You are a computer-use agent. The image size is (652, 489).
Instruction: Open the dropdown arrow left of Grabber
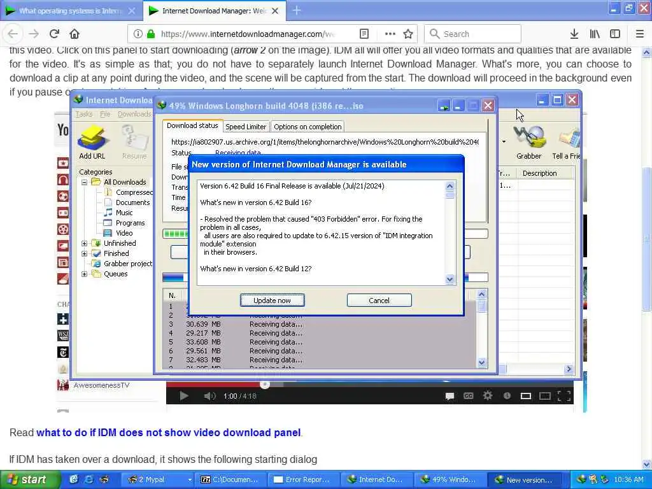504,142
